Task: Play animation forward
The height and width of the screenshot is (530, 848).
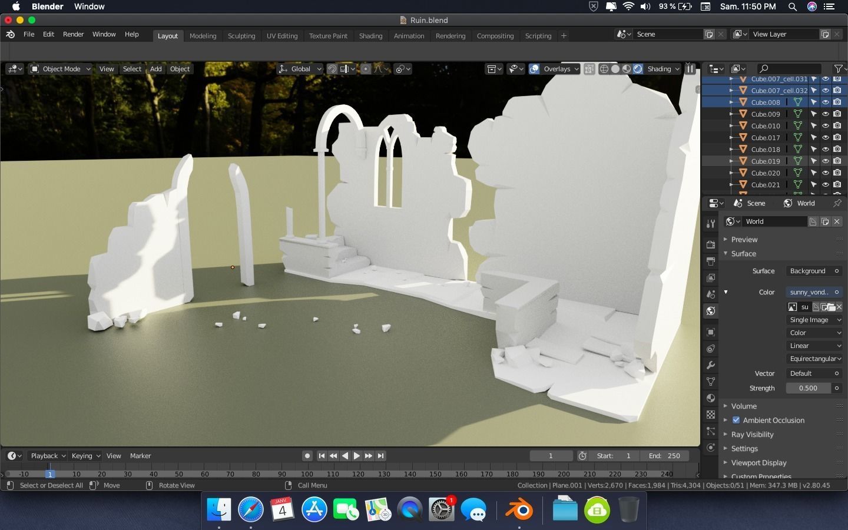Action: click(357, 456)
